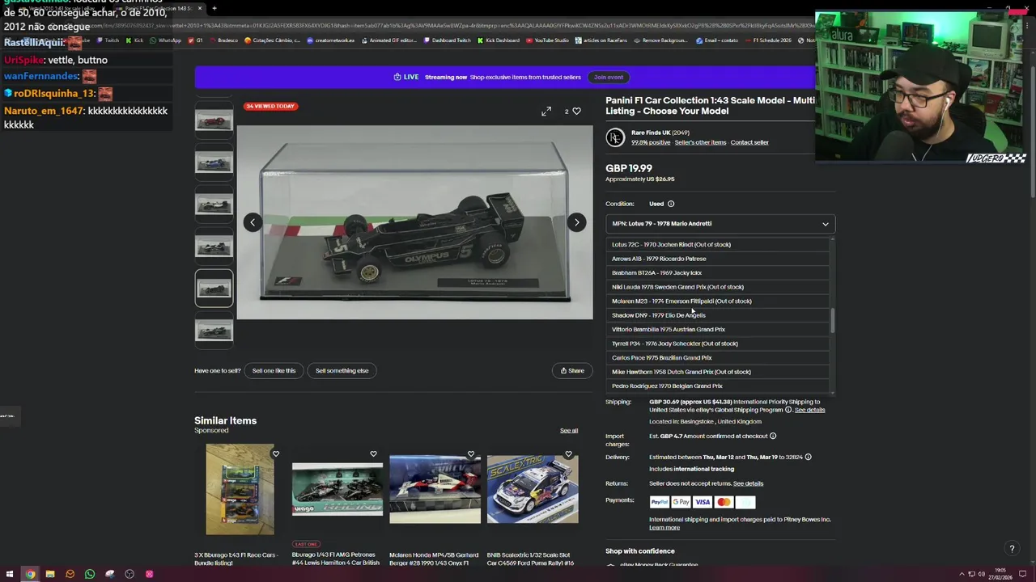Click the Google Pay payment icon
This screenshot has width=1036, height=582.
click(681, 502)
